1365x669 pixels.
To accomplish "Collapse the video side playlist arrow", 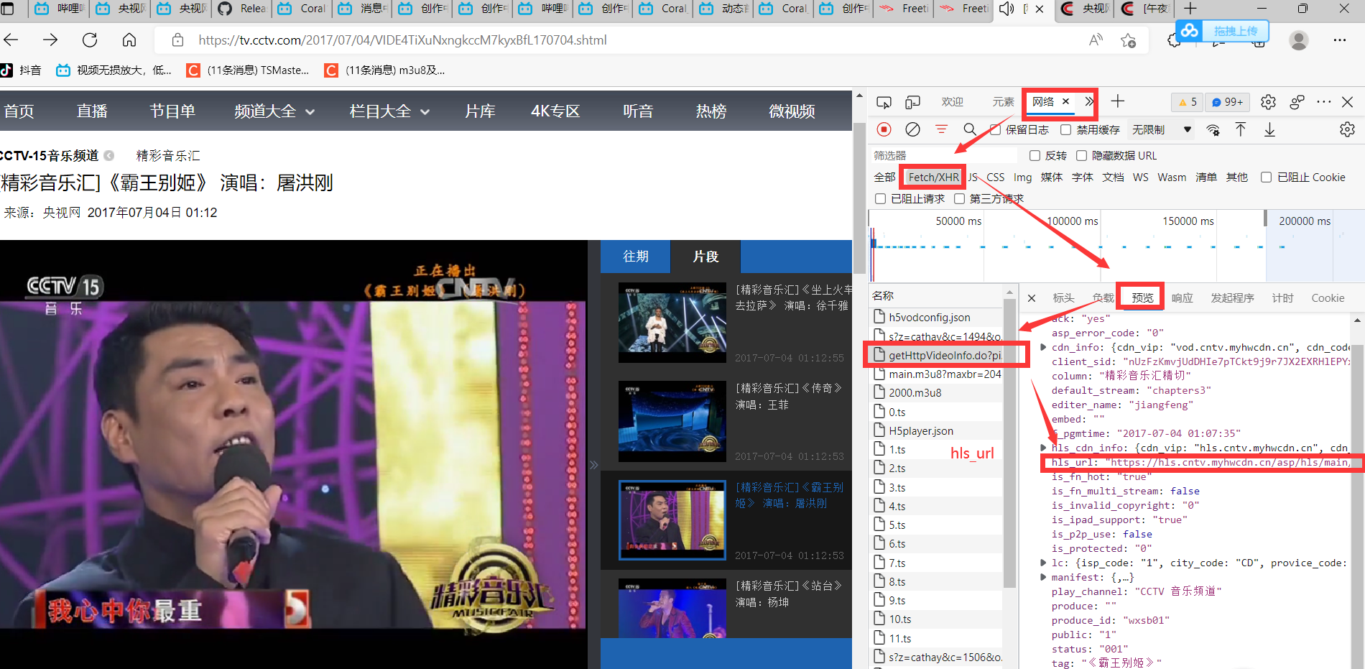I will tap(593, 465).
